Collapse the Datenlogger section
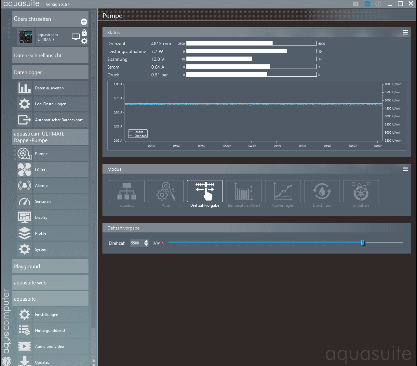The height and width of the screenshot is (366, 417). (x=50, y=72)
